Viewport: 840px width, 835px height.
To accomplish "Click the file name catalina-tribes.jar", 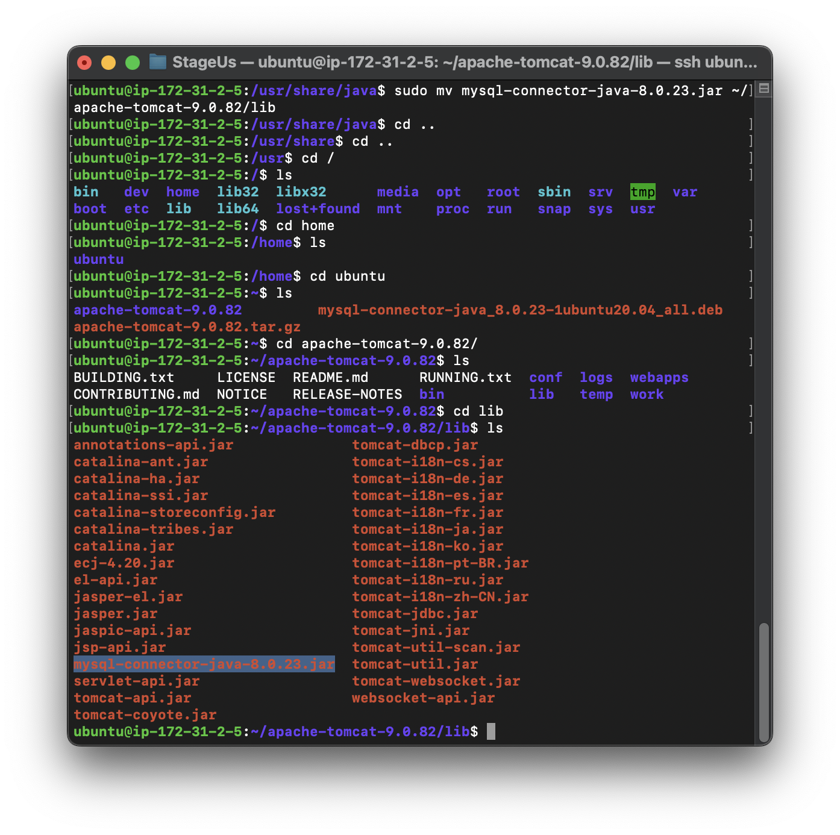I will coord(154,530).
